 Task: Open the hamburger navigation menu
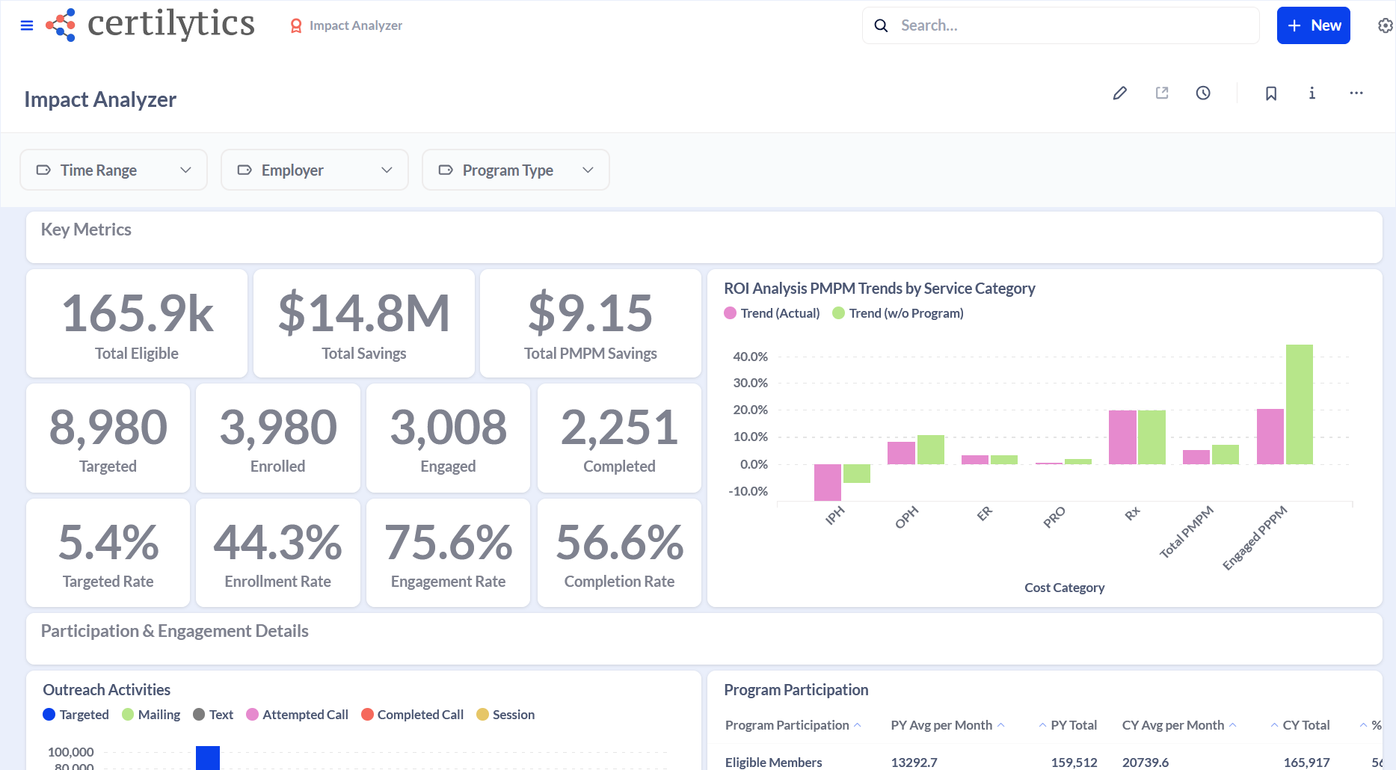tap(27, 25)
